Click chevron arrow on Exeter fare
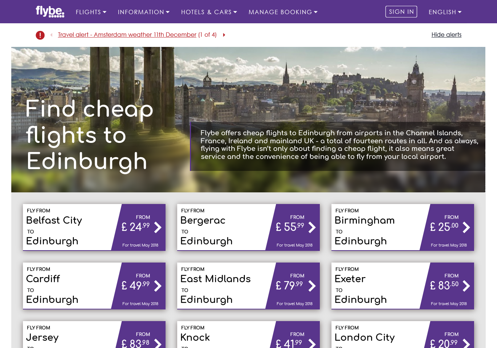Image resolution: width=497 pixels, height=348 pixels. (x=466, y=286)
